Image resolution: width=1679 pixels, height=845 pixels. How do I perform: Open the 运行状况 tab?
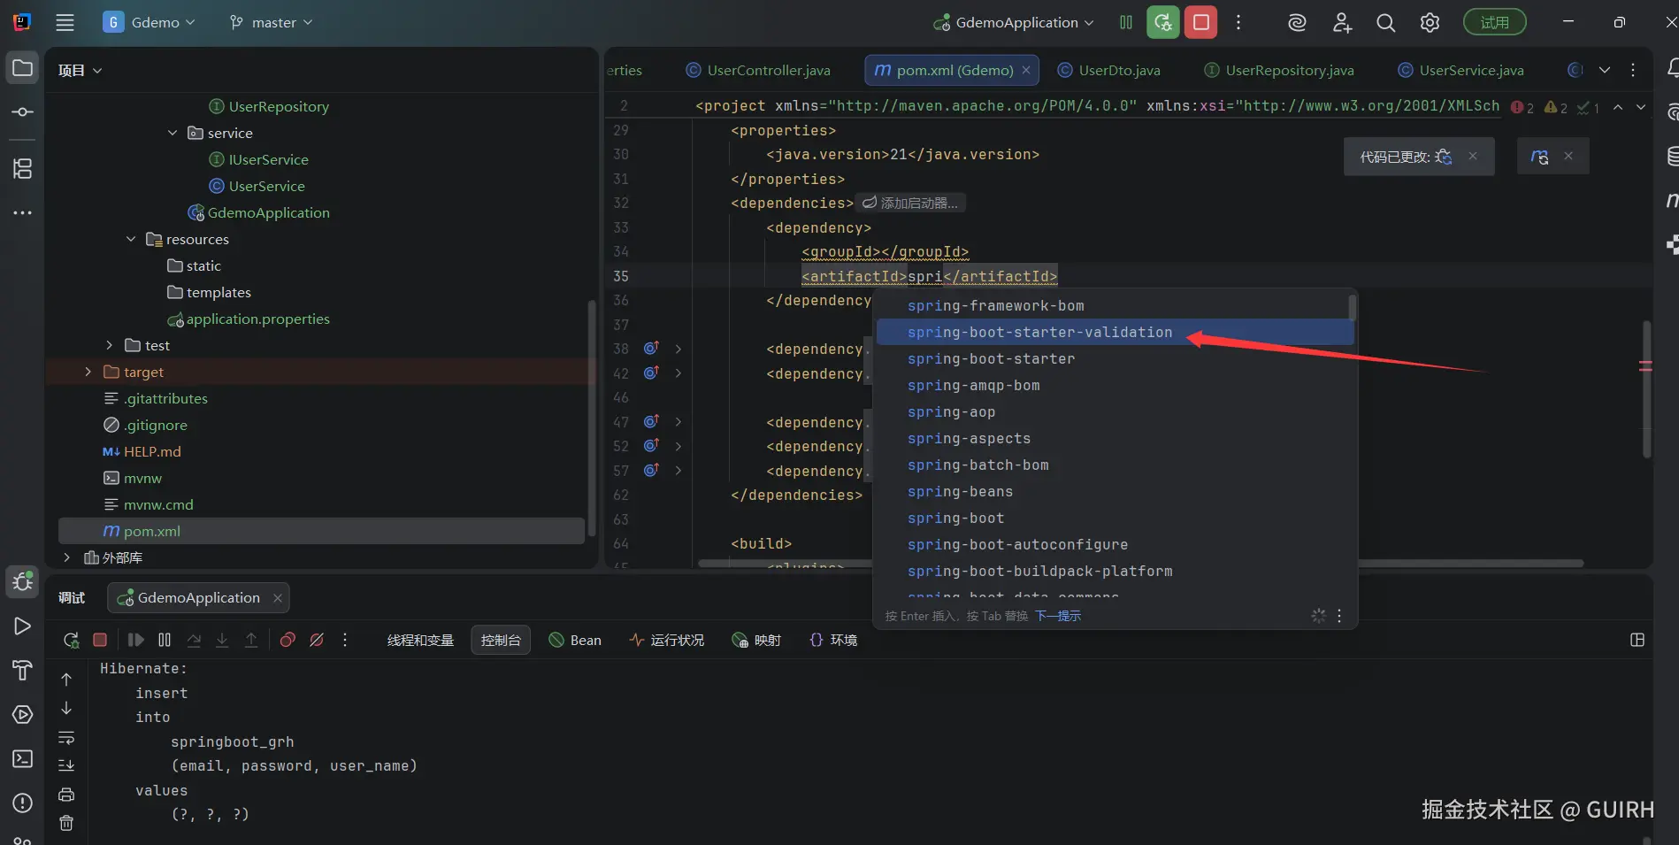pyautogui.click(x=667, y=640)
